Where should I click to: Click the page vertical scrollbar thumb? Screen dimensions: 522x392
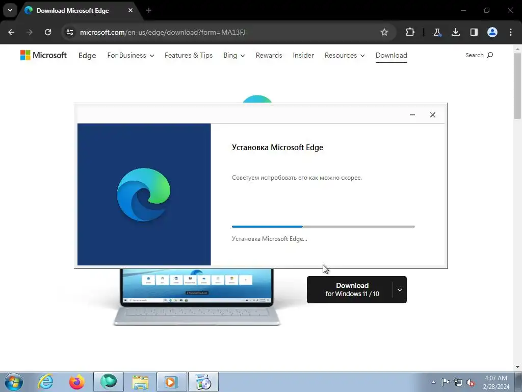tap(517, 86)
